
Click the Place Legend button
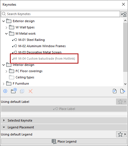[64, 141]
